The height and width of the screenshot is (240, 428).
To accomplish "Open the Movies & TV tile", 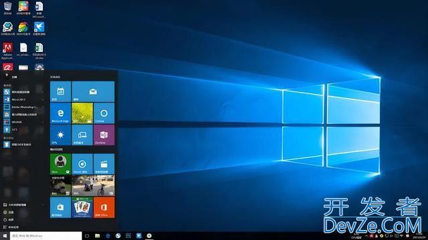I will [104, 164].
